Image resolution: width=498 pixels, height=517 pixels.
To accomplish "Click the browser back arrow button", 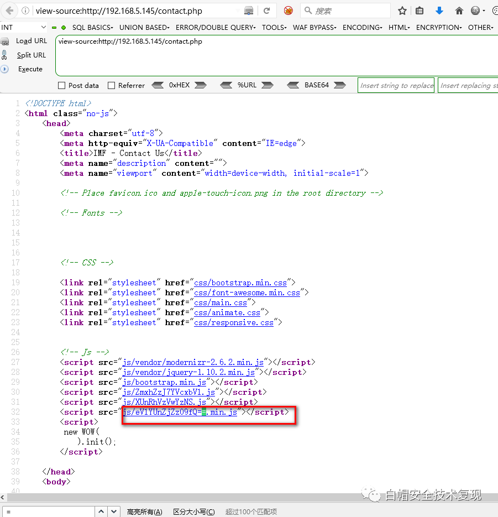I will click(10, 11).
